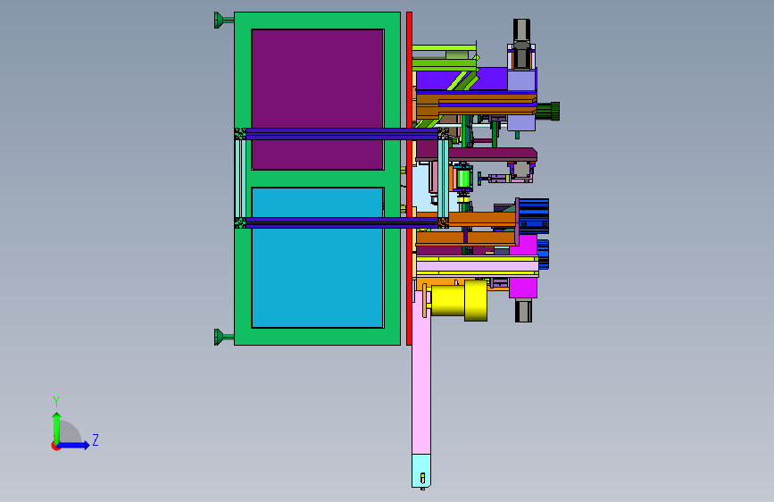Click the upper-left green leveling foot

tap(223, 21)
